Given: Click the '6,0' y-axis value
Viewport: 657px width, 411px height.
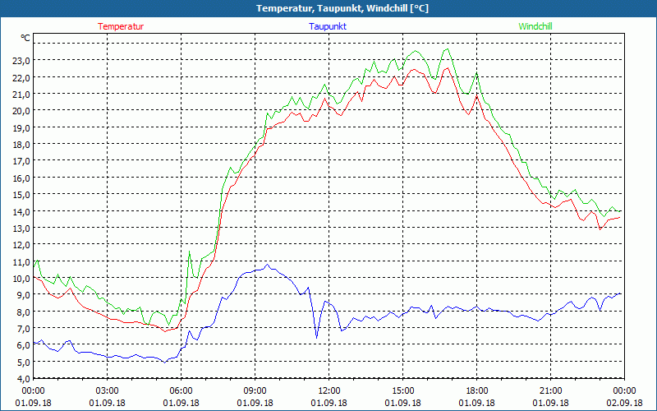Looking at the screenshot, I should [24, 345].
